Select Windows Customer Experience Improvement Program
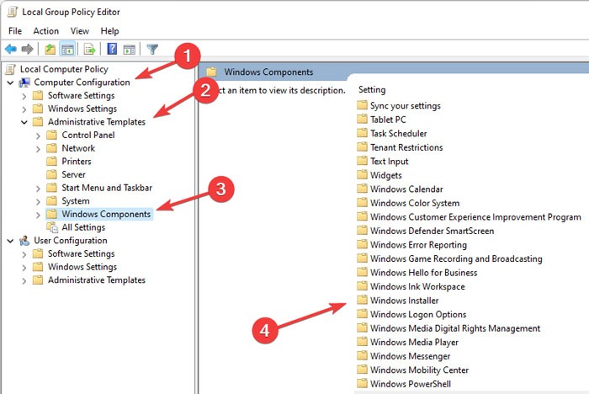The height and width of the screenshot is (394, 589). pyautogui.click(x=475, y=217)
